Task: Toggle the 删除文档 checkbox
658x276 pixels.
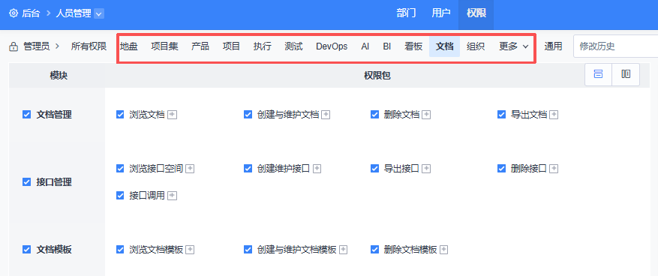Action: pyautogui.click(x=374, y=115)
